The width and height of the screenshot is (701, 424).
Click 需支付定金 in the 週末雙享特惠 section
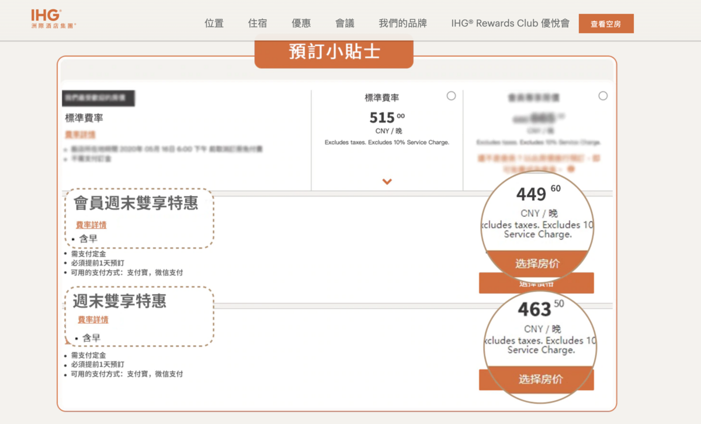[x=89, y=355]
